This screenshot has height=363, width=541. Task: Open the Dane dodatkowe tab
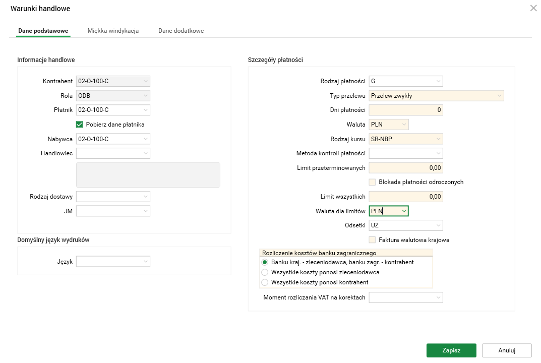click(181, 30)
